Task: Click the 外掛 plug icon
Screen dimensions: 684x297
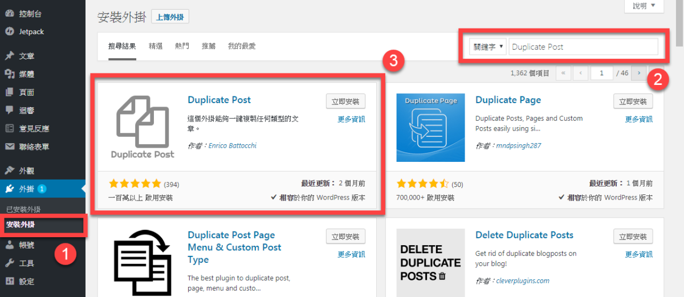Action: click(10, 189)
